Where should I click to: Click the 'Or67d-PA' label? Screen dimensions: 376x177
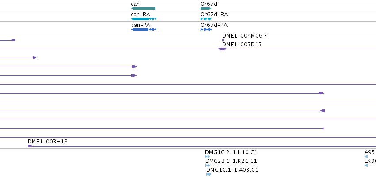click(x=214, y=25)
